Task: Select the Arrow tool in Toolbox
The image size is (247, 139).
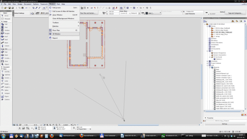Action: [x=6, y=16]
